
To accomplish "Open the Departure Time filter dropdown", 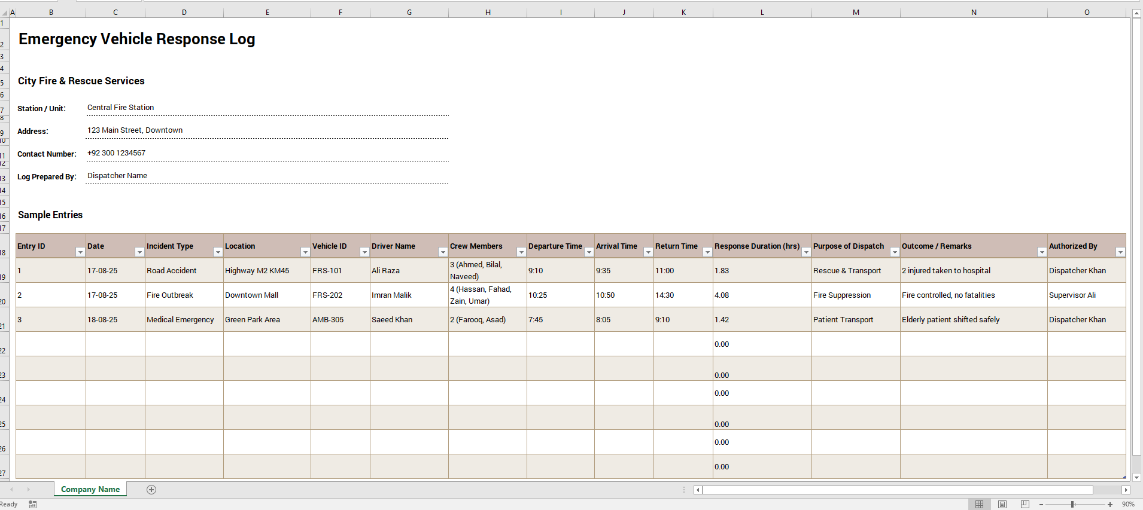I will coord(589,252).
